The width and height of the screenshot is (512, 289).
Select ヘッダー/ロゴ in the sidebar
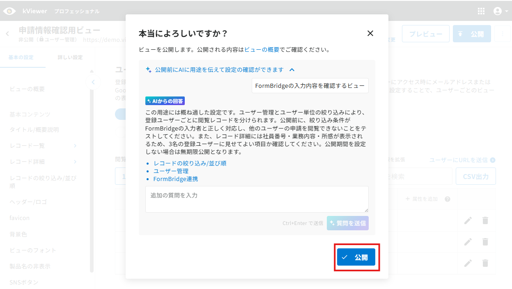coord(28,202)
